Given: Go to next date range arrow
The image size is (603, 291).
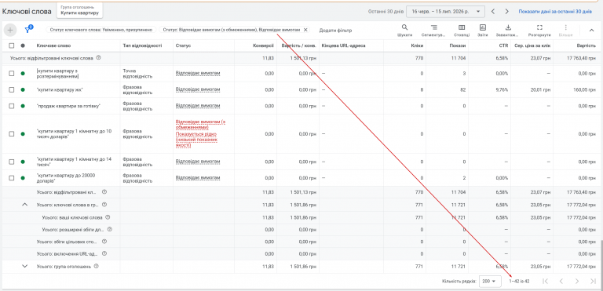Looking at the screenshot, I should 507,12.
